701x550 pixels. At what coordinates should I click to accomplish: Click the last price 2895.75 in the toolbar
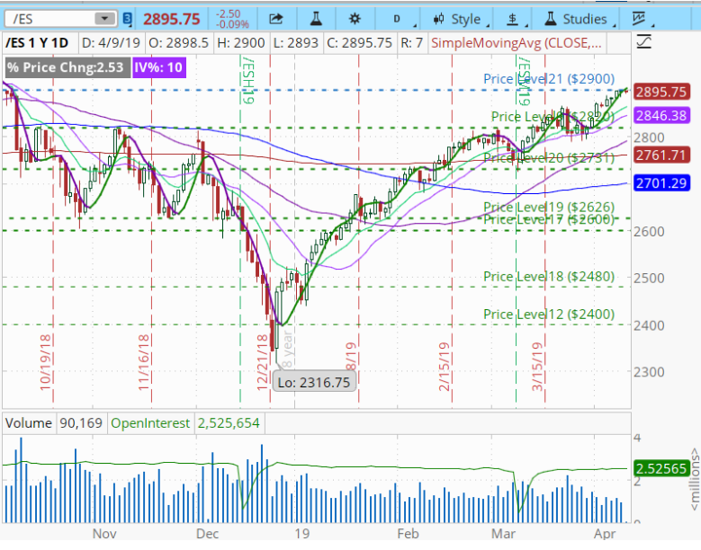coord(172,19)
